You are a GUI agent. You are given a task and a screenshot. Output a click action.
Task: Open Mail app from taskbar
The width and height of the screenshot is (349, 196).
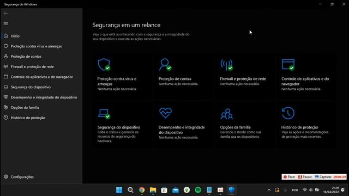point(176,190)
